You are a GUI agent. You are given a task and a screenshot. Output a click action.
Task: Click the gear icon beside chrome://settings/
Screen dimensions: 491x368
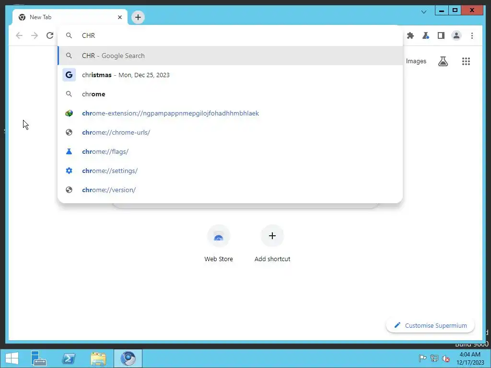(x=69, y=171)
